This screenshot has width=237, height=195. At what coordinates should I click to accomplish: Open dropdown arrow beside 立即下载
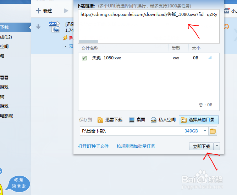pos(217,146)
